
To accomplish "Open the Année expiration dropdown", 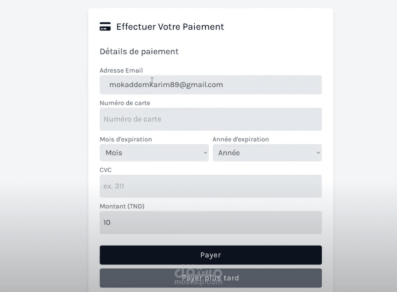I will pos(266,153).
